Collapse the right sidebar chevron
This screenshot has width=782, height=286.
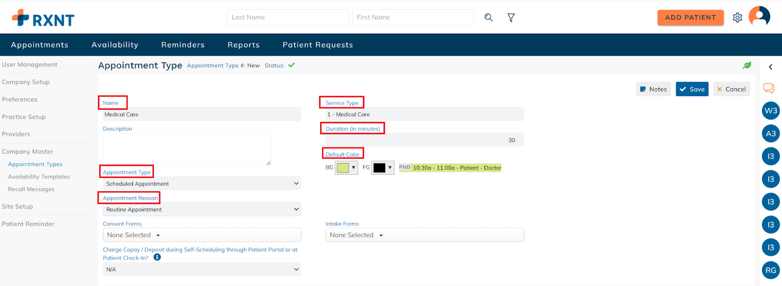pyautogui.click(x=770, y=67)
